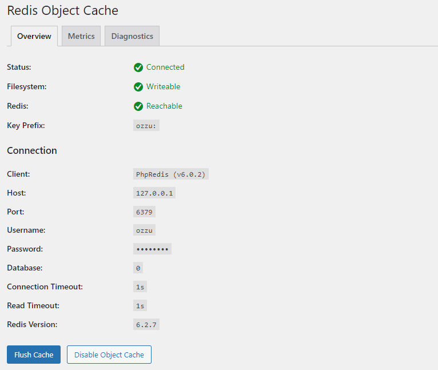
Task: Click the 'Password:' label
Action: 25,249
